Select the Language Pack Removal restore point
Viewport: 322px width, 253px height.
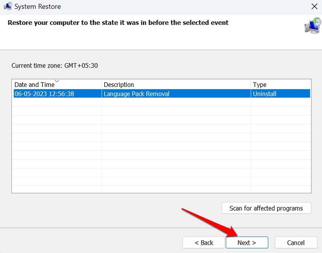[136, 94]
